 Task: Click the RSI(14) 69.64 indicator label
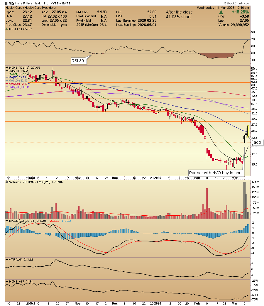(19, 29)
